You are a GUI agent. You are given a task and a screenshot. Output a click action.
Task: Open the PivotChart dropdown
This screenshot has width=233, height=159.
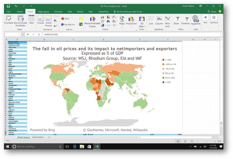tap(131, 24)
